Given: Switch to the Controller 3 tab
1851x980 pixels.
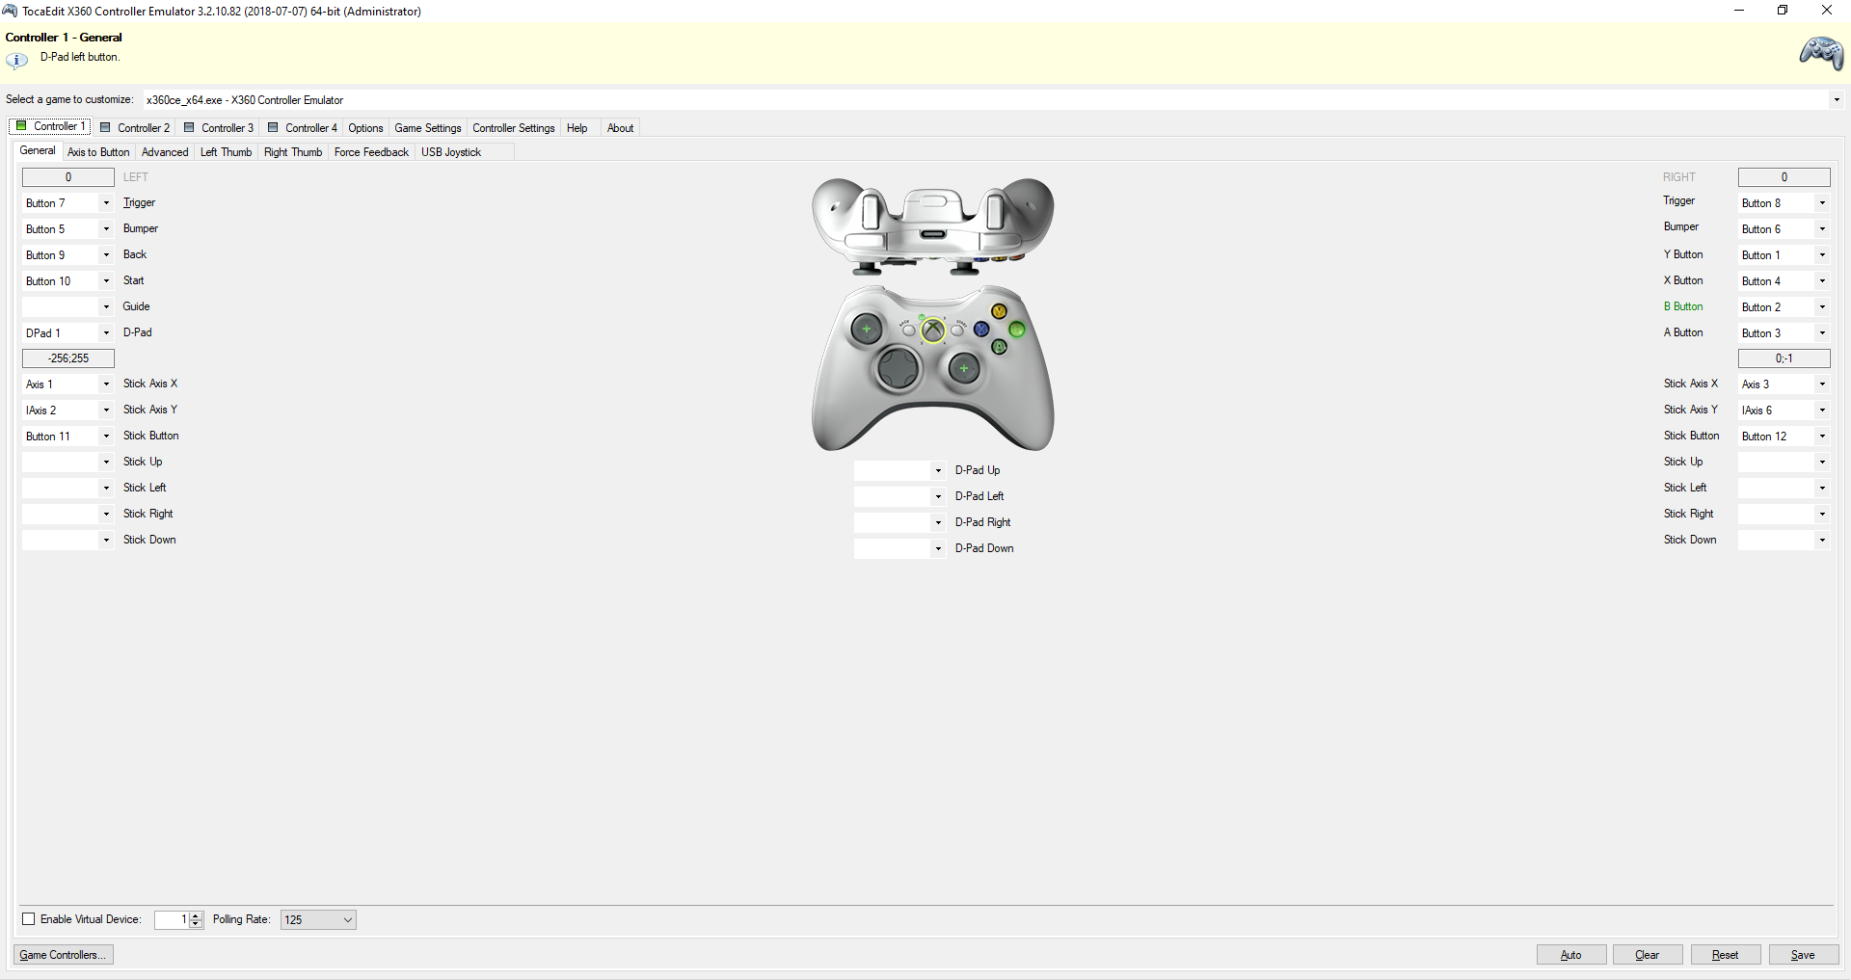Looking at the screenshot, I should coord(219,128).
